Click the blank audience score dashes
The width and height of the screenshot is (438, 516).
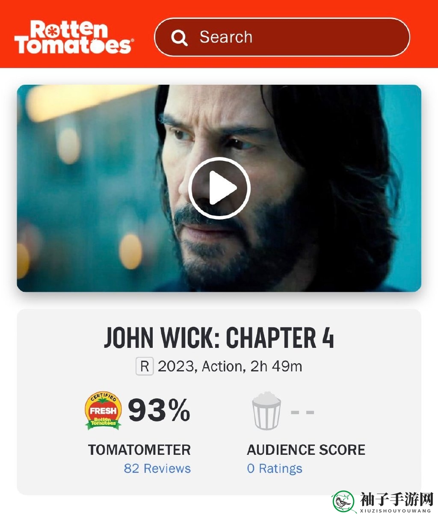pyautogui.click(x=302, y=412)
